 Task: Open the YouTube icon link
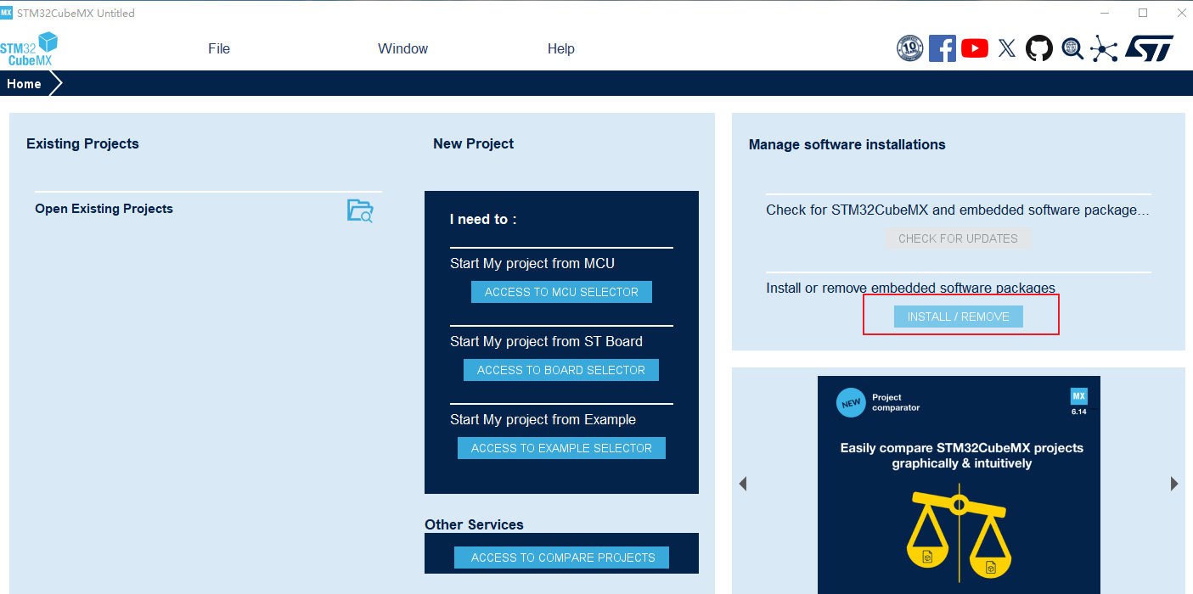pyautogui.click(x=975, y=48)
